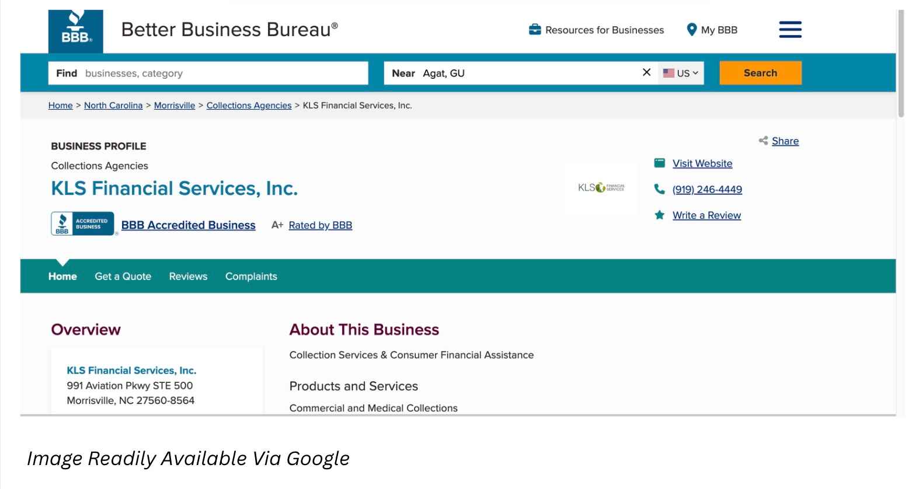Open the Visit Website link

coord(702,163)
